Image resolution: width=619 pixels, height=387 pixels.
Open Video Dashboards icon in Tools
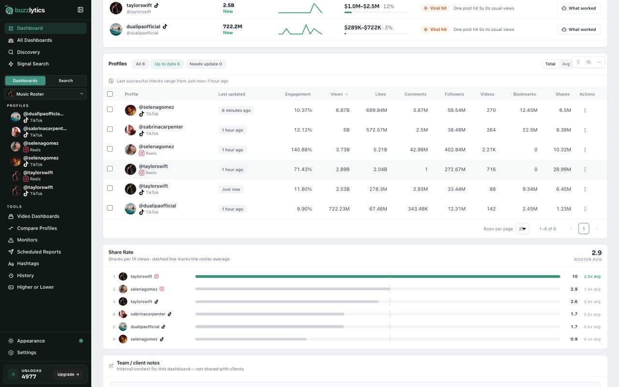pos(11,216)
